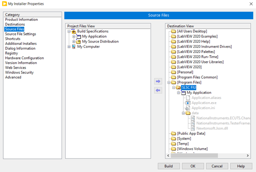Open the Additional Installers category
This screenshot has height=172, width=256.
point(21,44)
